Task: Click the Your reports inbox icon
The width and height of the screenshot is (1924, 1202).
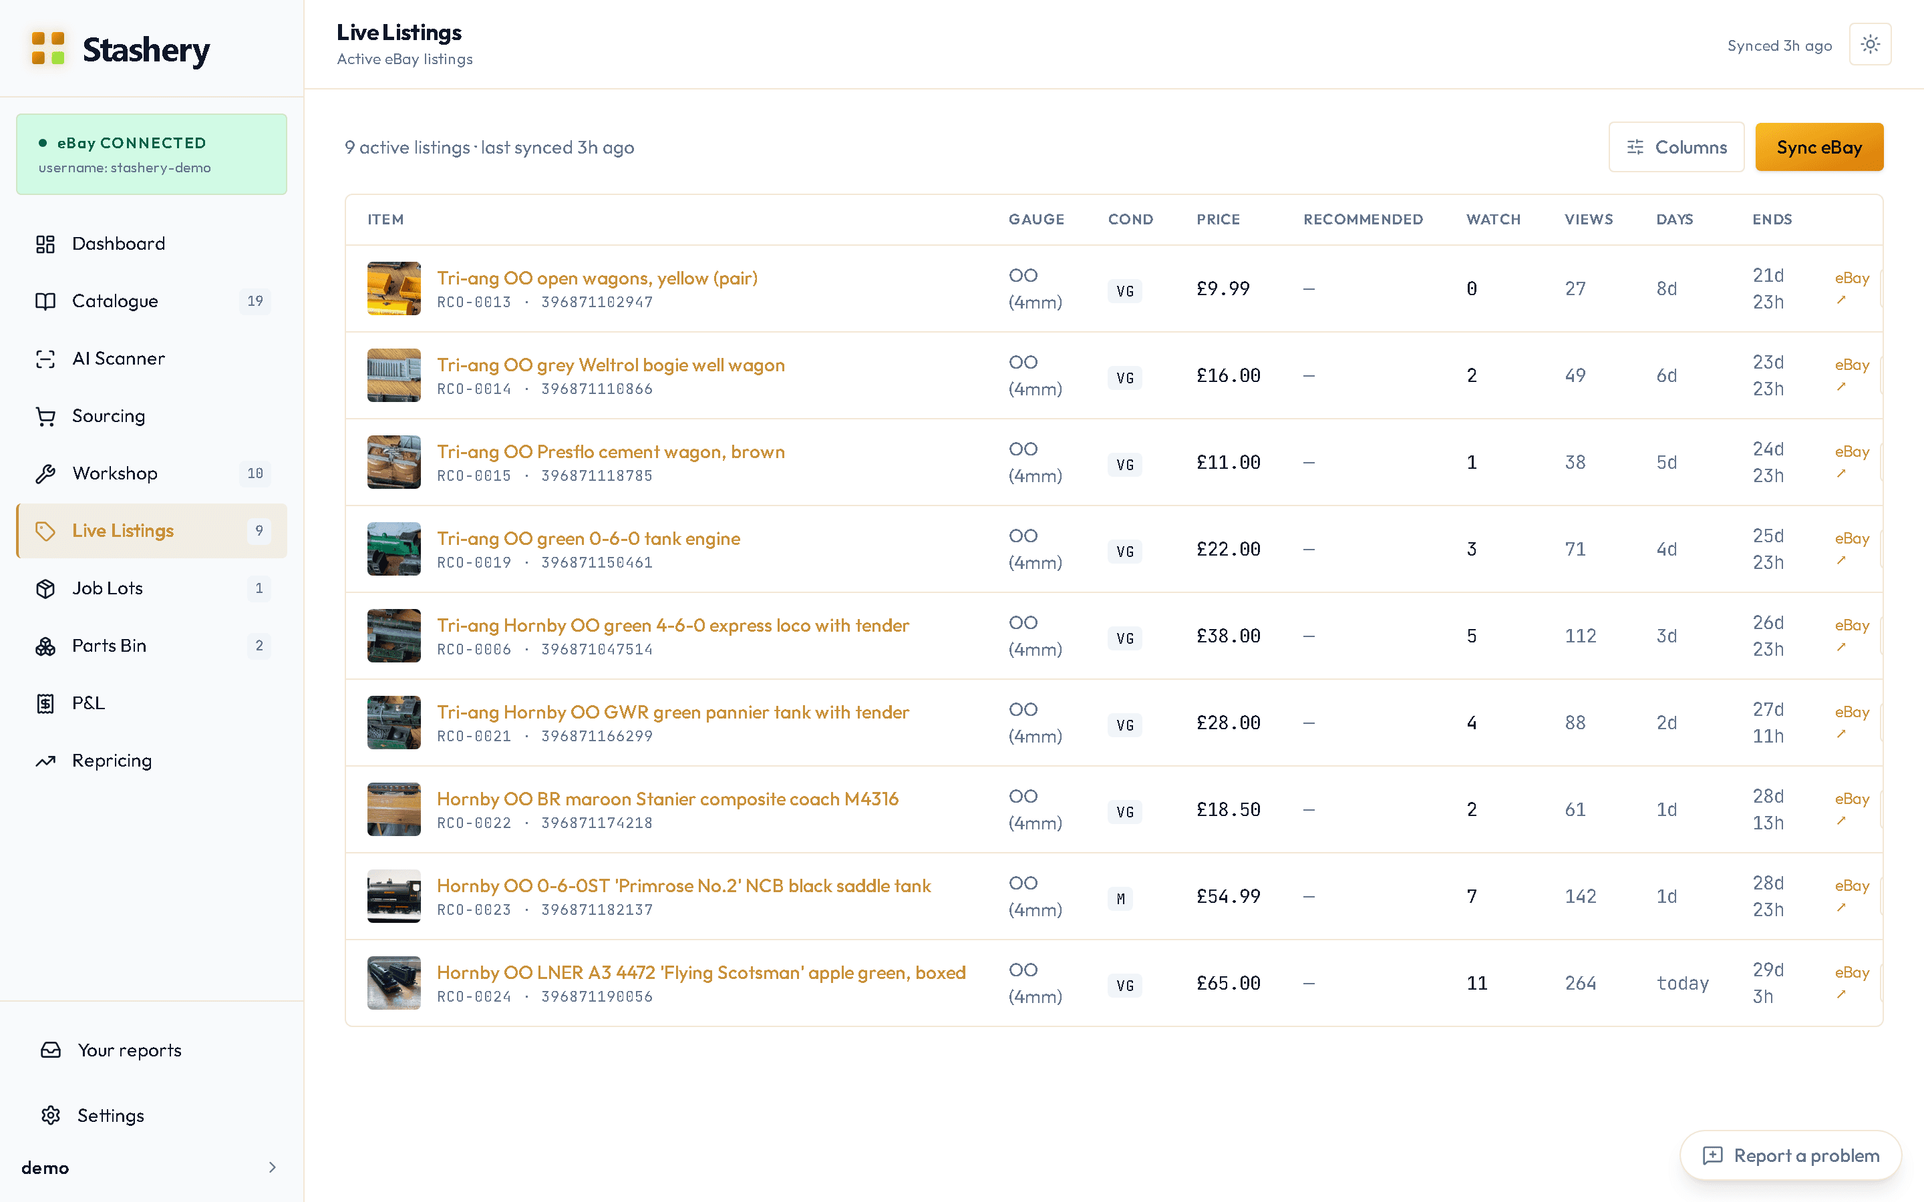Action: 51,1050
